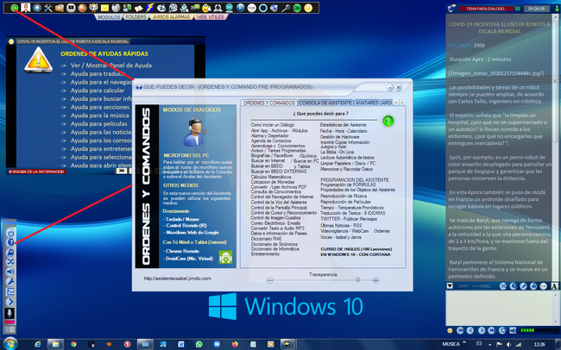This screenshot has height=350, width=561.
Task: Click the yellow smiley face icon in top toolbar
Action: [206, 8]
